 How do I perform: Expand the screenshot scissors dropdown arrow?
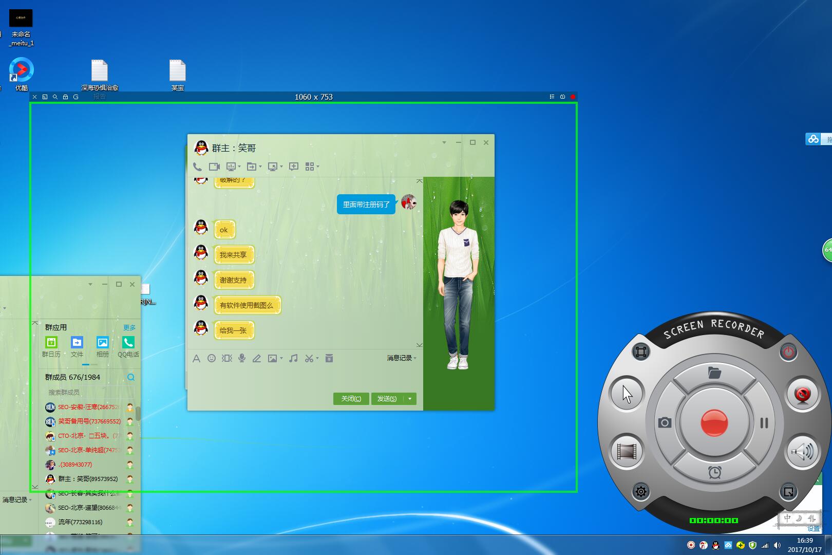click(317, 358)
